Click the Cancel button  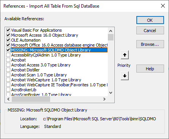tap(150, 31)
